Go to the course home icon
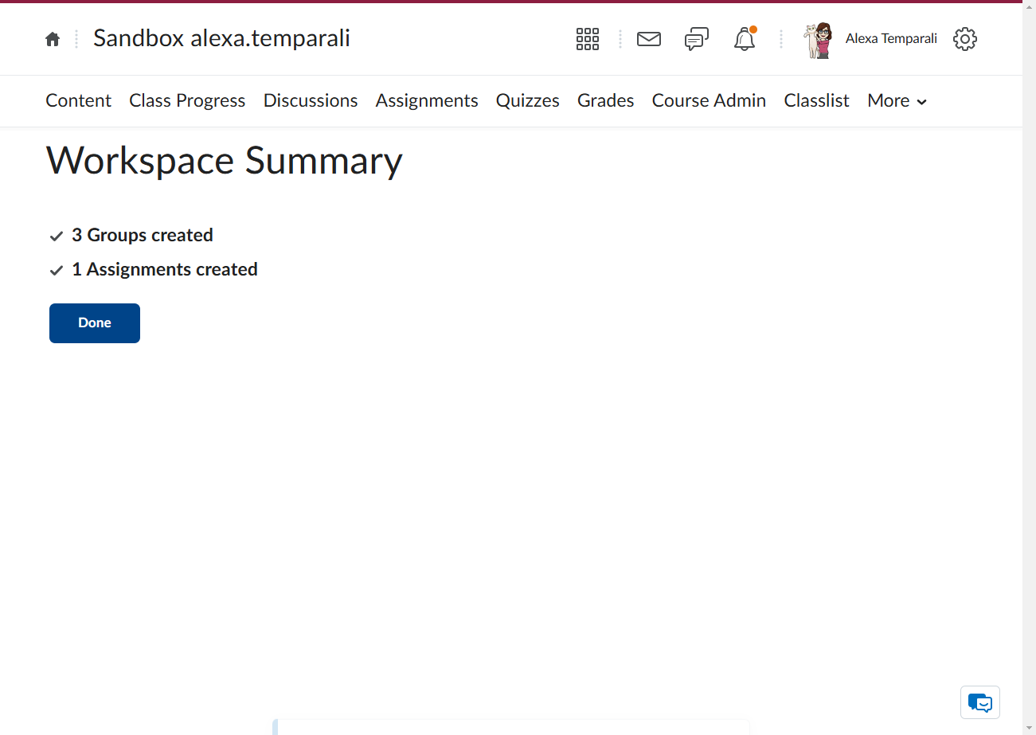1036x735 pixels. (x=53, y=39)
